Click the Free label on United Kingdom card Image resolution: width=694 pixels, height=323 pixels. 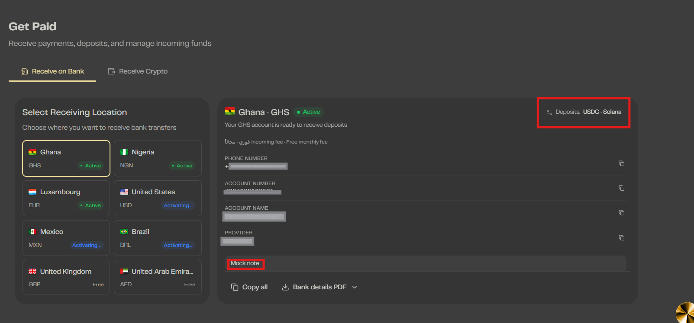[x=98, y=285]
